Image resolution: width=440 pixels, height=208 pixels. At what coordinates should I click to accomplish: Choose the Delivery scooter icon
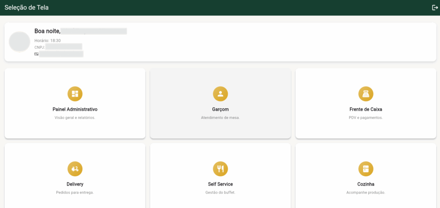pos(75,169)
